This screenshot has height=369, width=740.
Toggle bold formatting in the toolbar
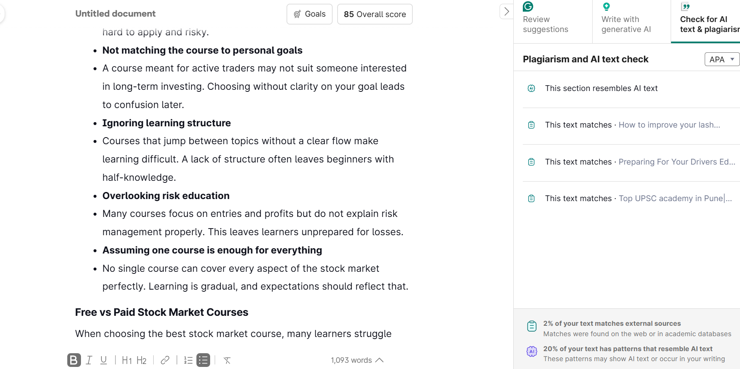pyautogui.click(x=74, y=360)
